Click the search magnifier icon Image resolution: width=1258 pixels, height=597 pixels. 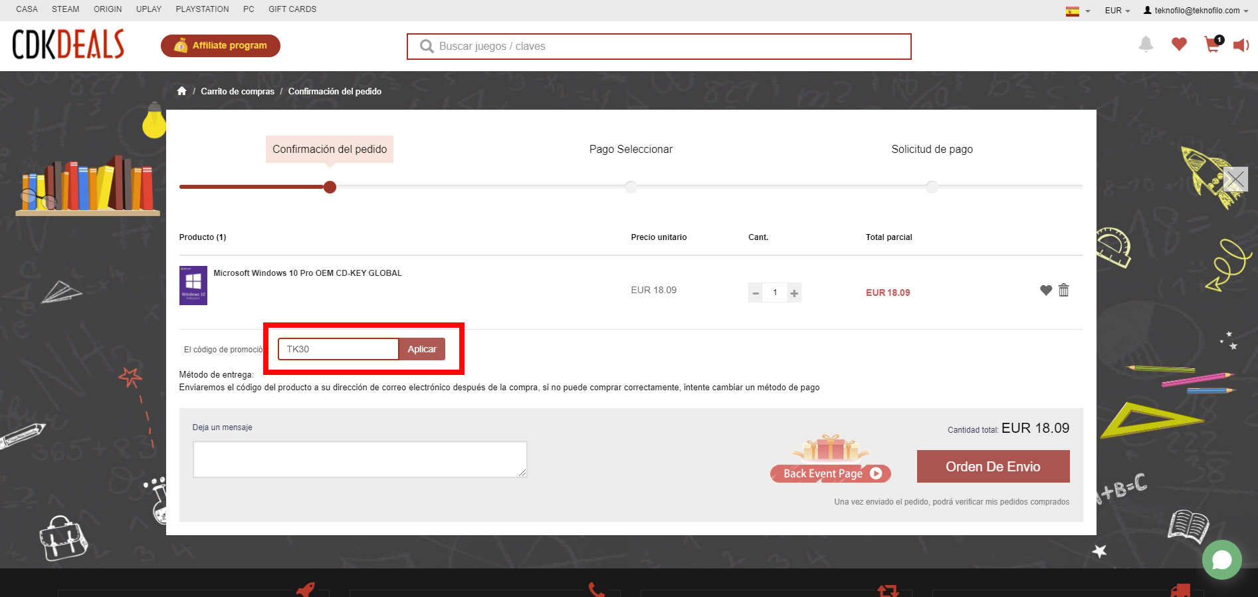point(427,46)
